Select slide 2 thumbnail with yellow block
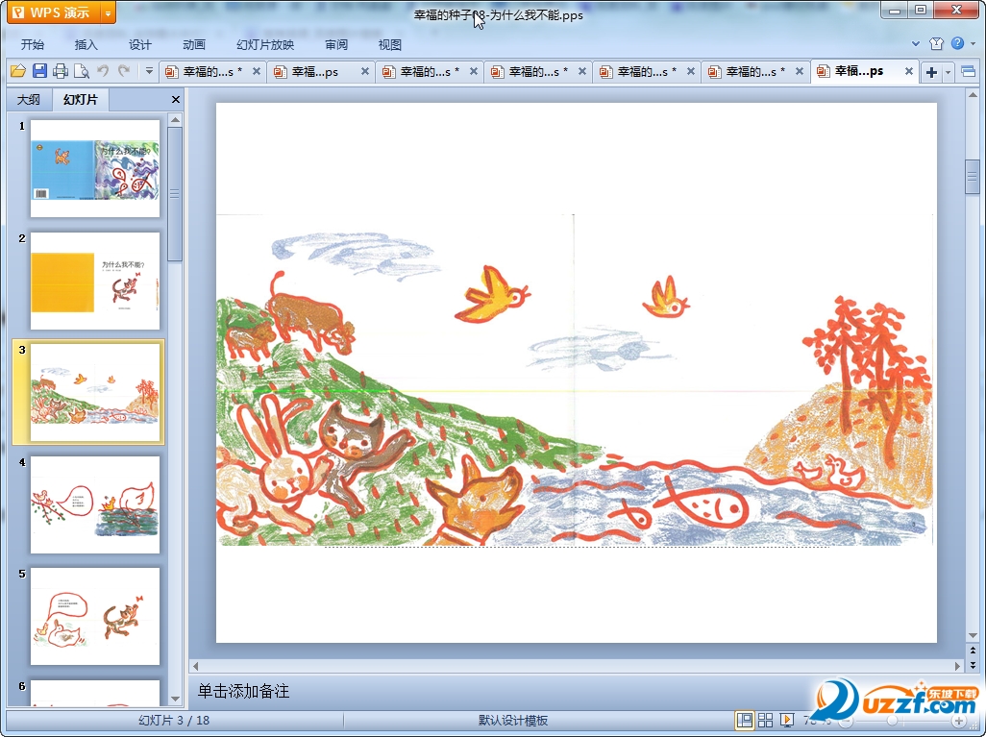Viewport: 986px width, 737px height. click(x=95, y=281)
